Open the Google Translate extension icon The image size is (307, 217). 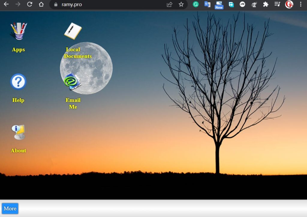(x=207, y=4)
